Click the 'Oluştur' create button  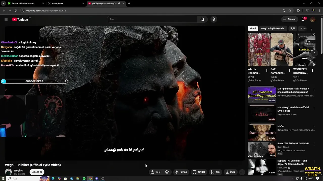coord(289,19)
